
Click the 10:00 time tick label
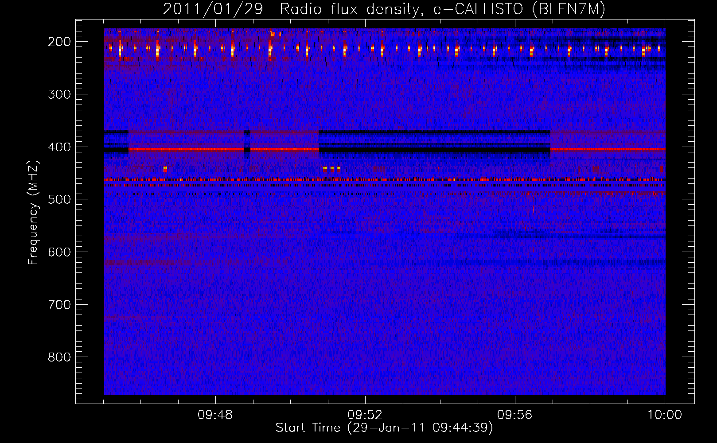pyautogui.click(x=665, y=415)
